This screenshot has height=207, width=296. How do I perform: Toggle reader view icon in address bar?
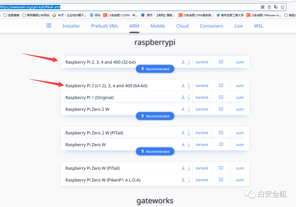[269, 7]
